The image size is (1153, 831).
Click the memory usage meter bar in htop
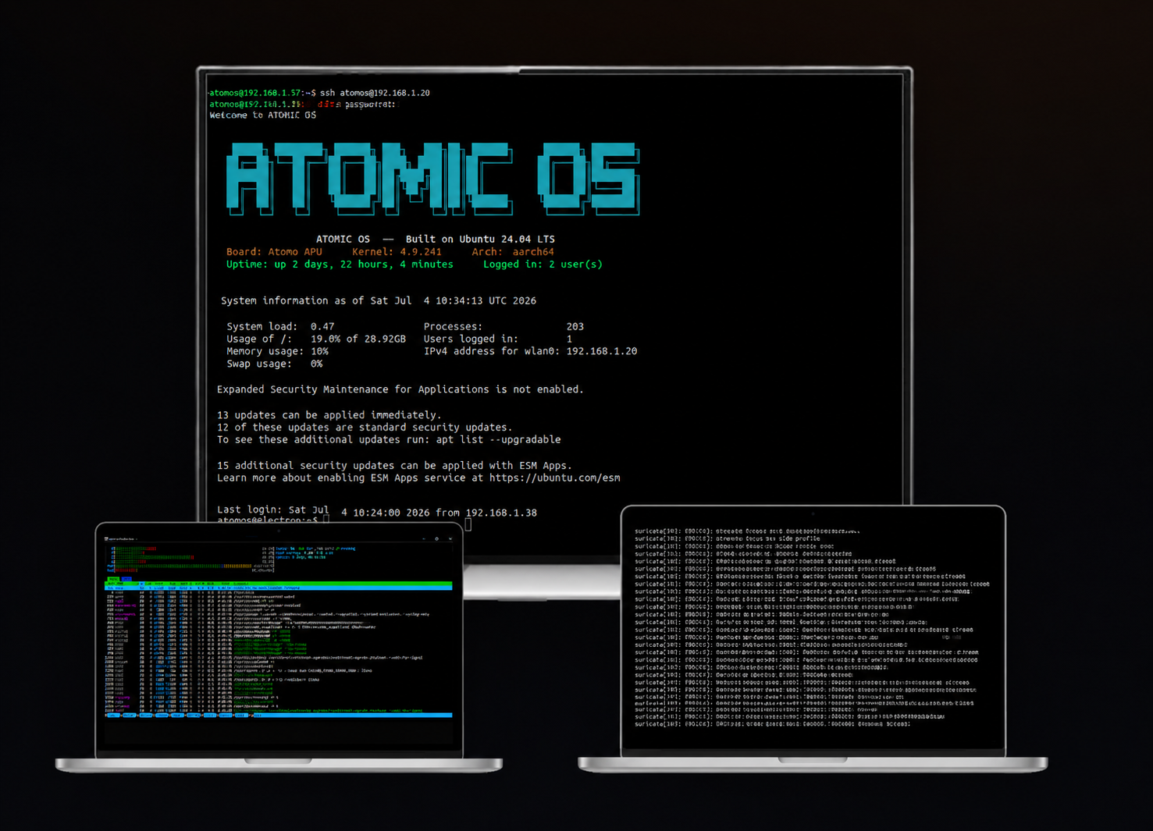tap(190, 566)
